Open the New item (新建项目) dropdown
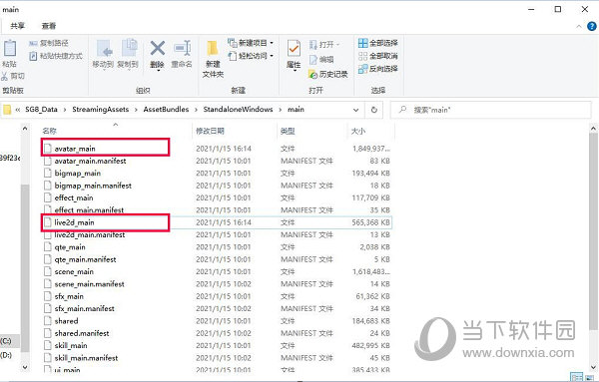 (x=251, y=43)
